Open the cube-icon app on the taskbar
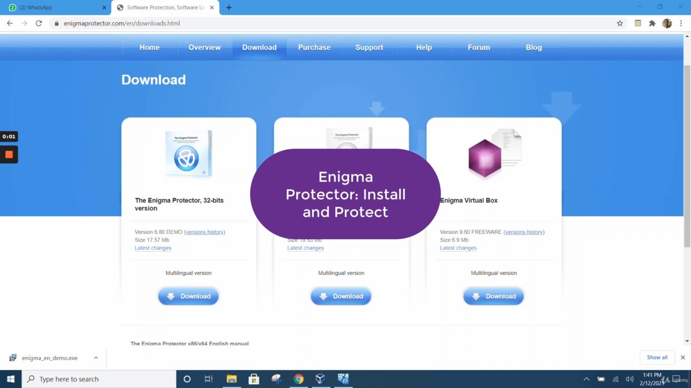The image size is (691, 388). [x=320, y=379]
